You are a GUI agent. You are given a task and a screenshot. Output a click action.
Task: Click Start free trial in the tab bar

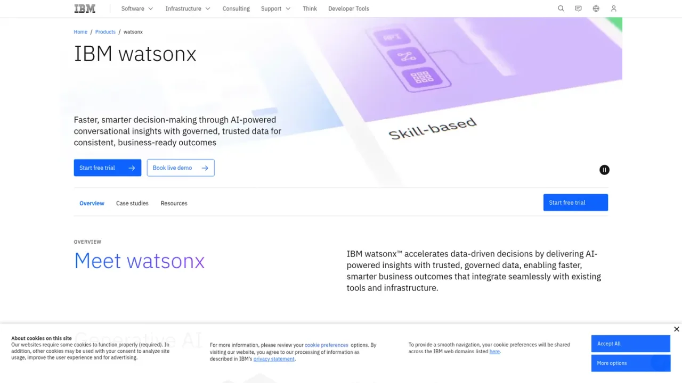point(575,203)
